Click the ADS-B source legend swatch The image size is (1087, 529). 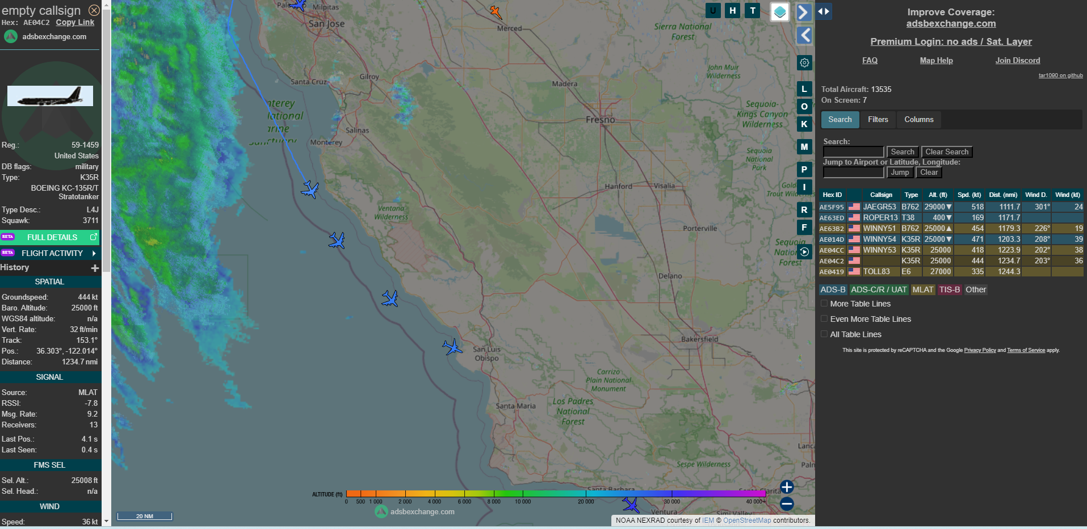tap(833, 289)
